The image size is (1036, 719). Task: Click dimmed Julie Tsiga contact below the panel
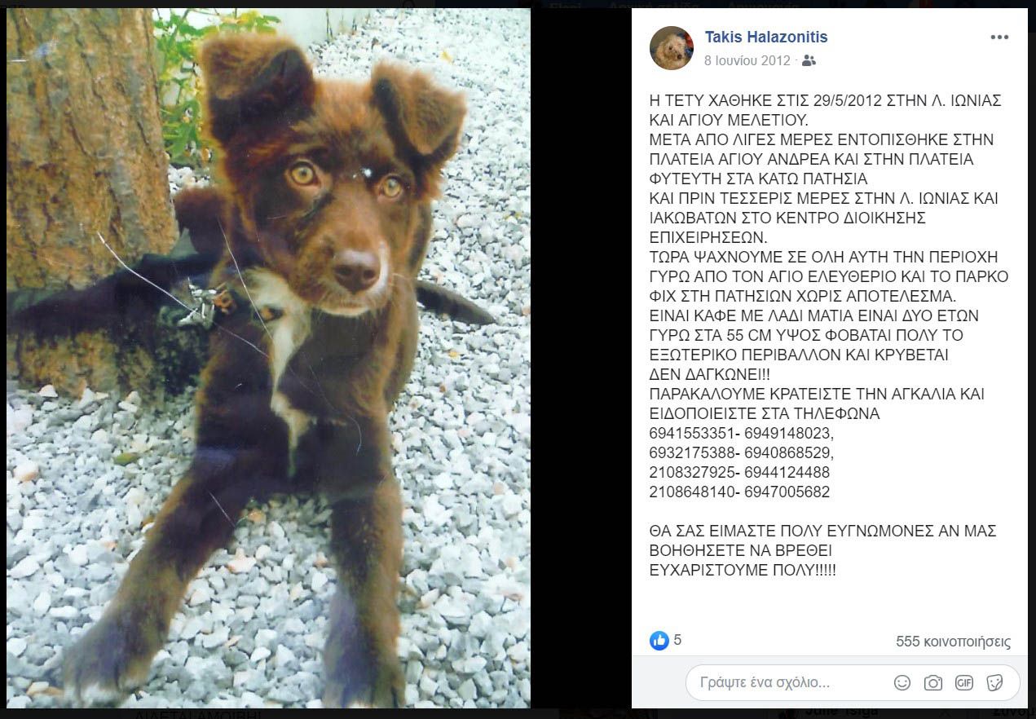coord(840,712)
